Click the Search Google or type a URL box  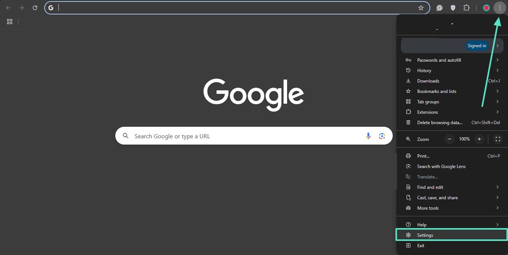click(254, 136)
